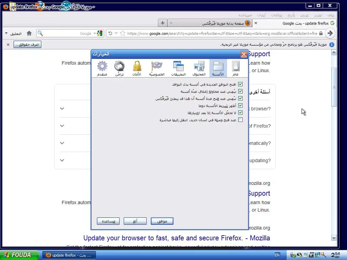Click the مساعدة (Help) button in dialog

click(x=108, y=221)
